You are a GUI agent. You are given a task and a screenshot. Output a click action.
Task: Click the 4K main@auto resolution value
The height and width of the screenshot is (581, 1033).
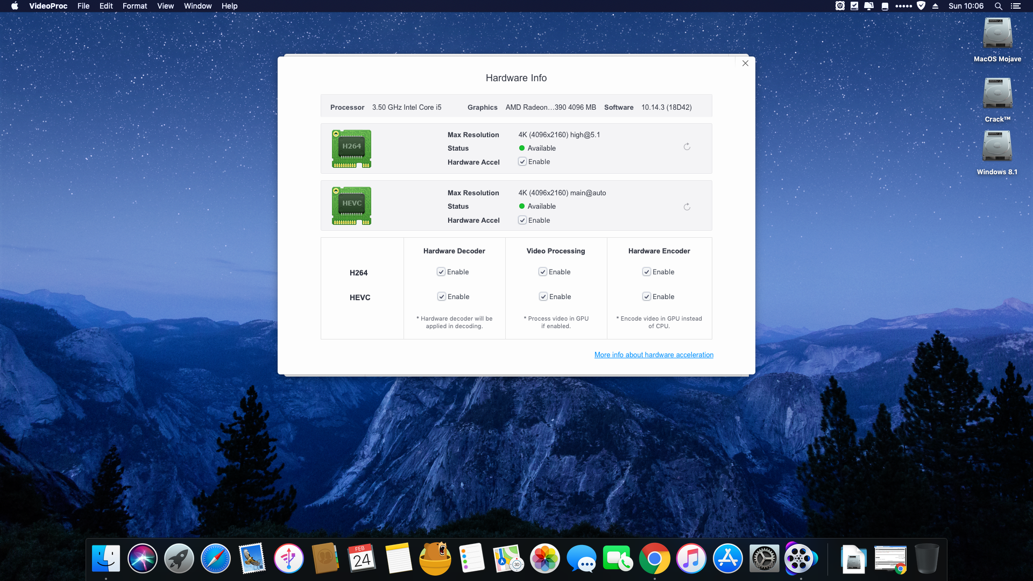562,193
